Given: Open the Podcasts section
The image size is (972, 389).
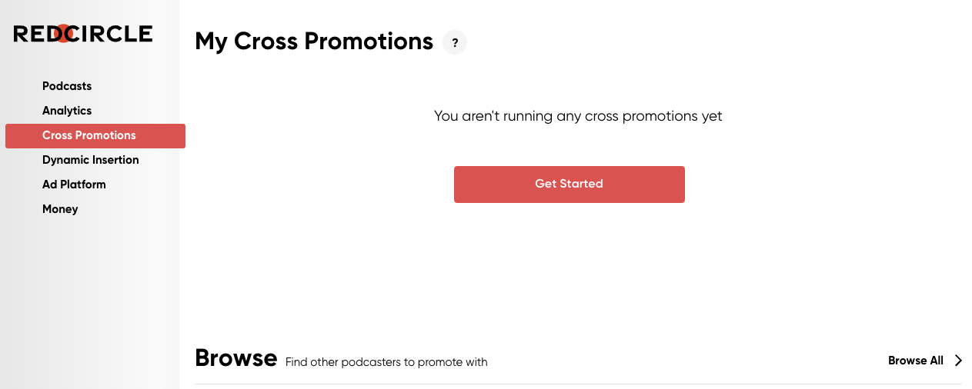Looking at the screenshot, I should [x=67, y=86].
